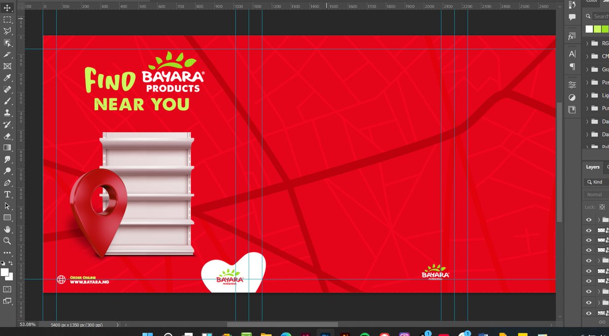Screen dimensions: 609x336
Task: Select the Brush tool
Action: pyautogui.click(x=7, y=101)
